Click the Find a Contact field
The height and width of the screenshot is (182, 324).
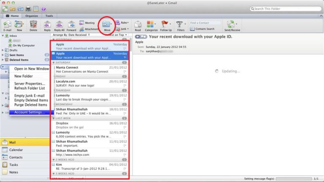point(205,23)
